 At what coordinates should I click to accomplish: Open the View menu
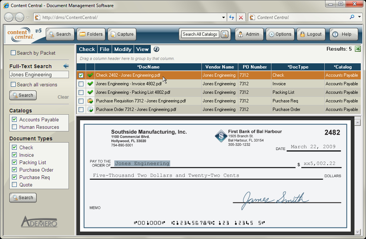click(142, 49)
